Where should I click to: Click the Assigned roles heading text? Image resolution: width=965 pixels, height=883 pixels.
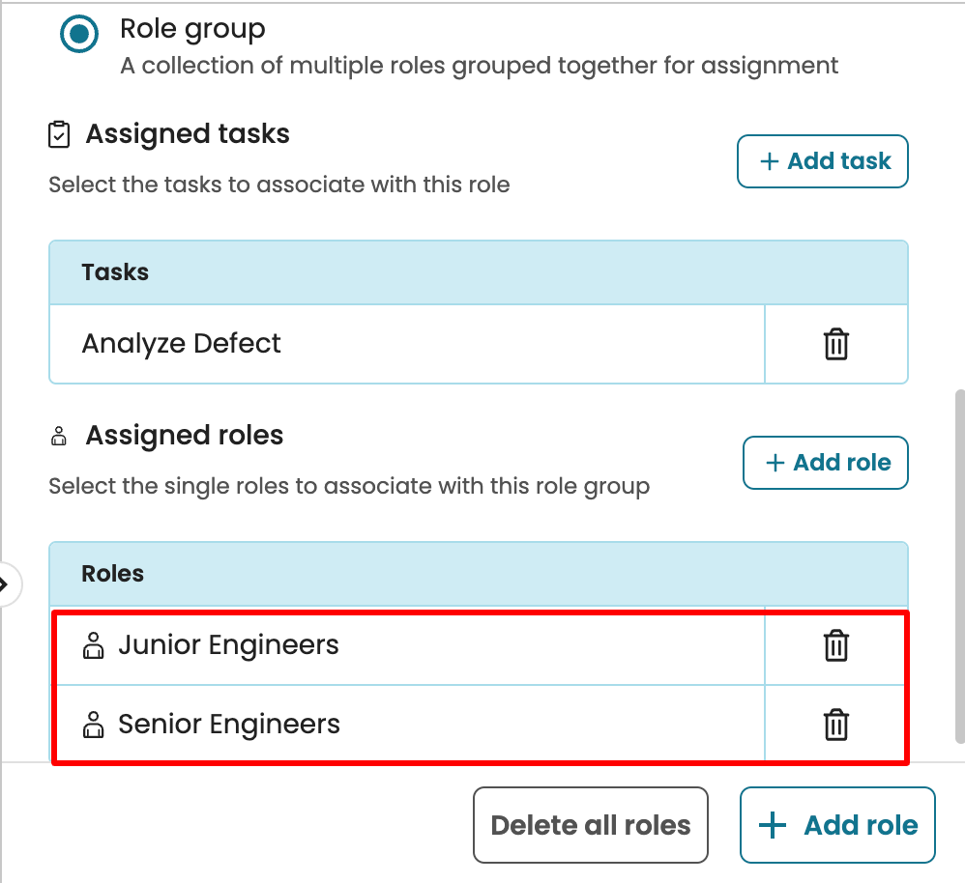pyautogui.click(x=185, y=436)
